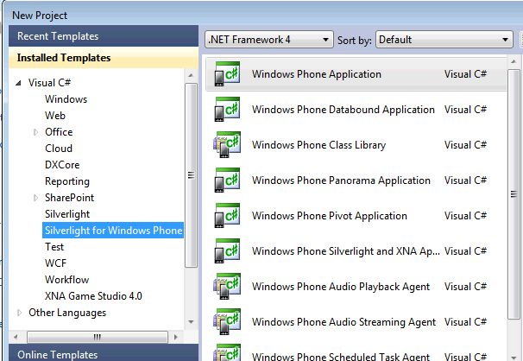Open the Online Templates section
This screenshot has width=523, height=361.
click(x=104, y=354)
